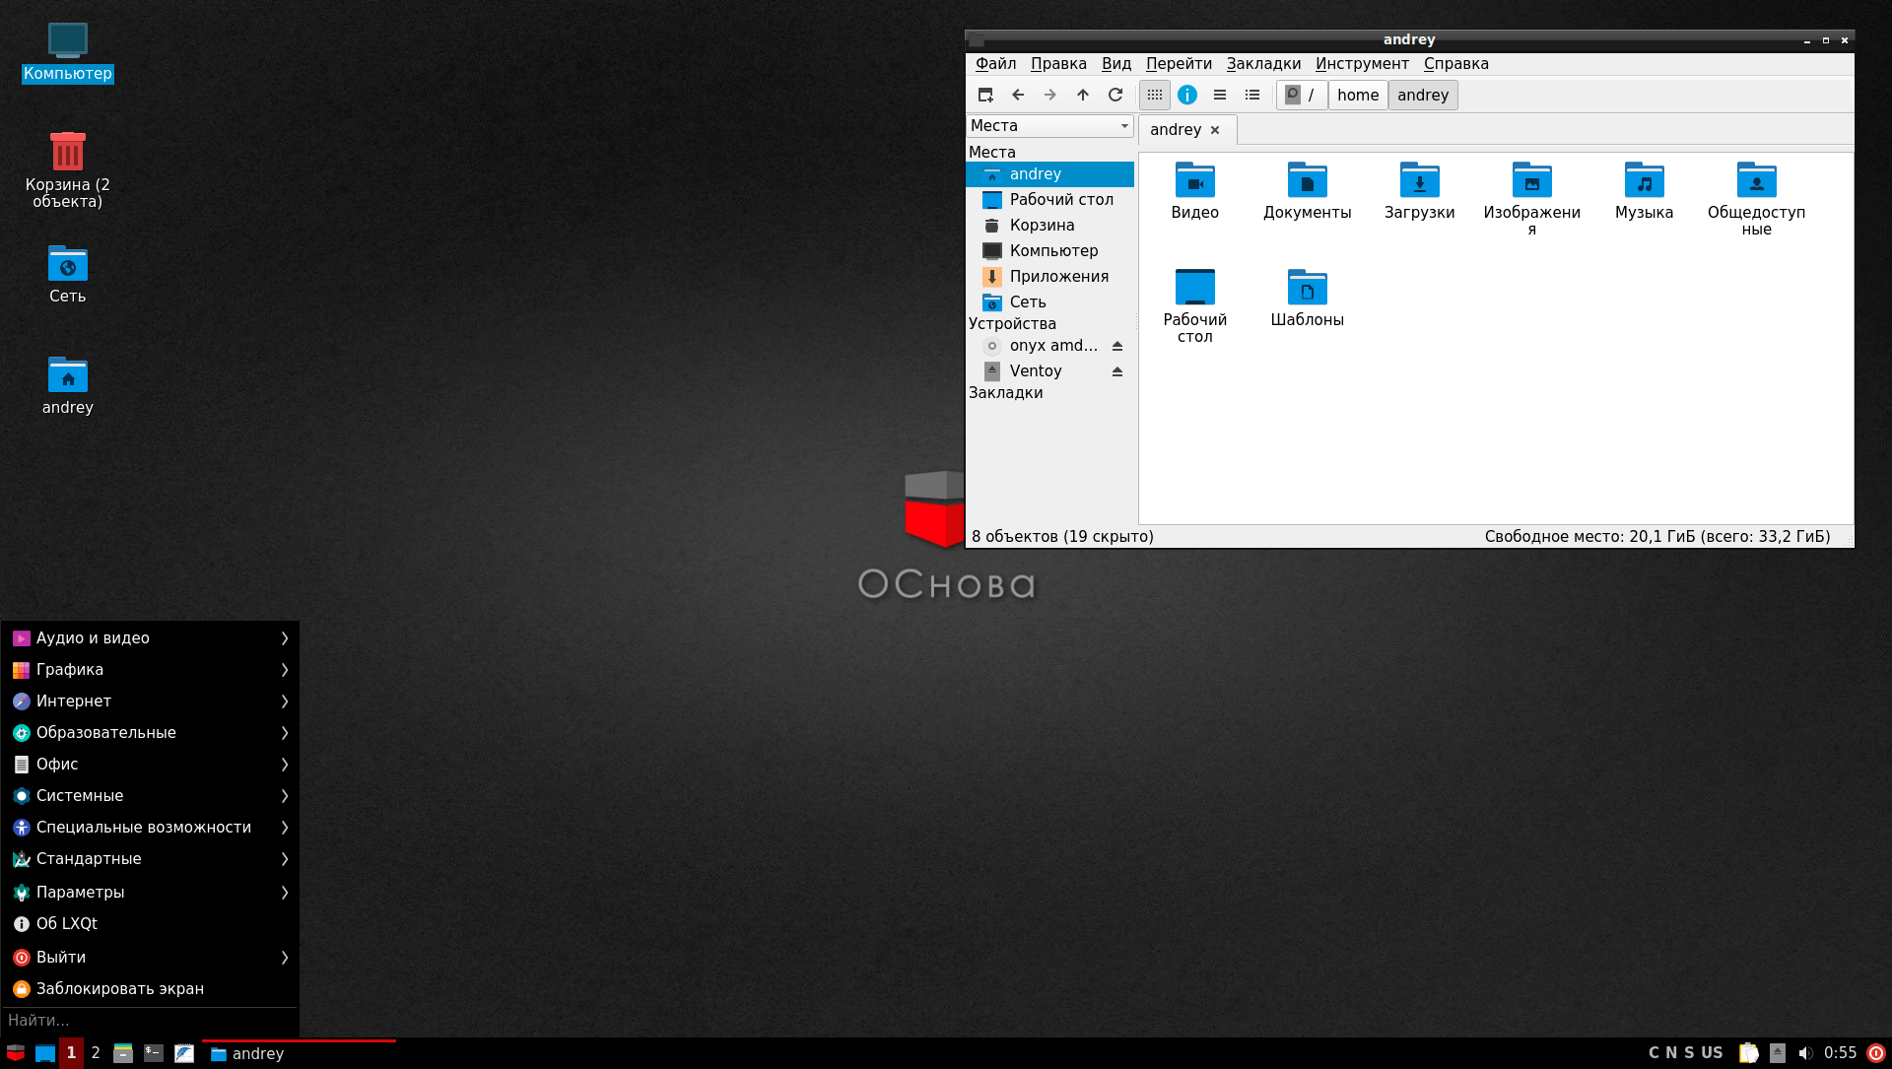Click the Go Back arrow
This screenshot has width=1892, height=1069.
(x=1018, y=95)
